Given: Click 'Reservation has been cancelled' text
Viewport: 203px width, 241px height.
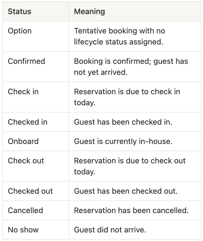Looking at the screenshot, I should coord(131,210).
